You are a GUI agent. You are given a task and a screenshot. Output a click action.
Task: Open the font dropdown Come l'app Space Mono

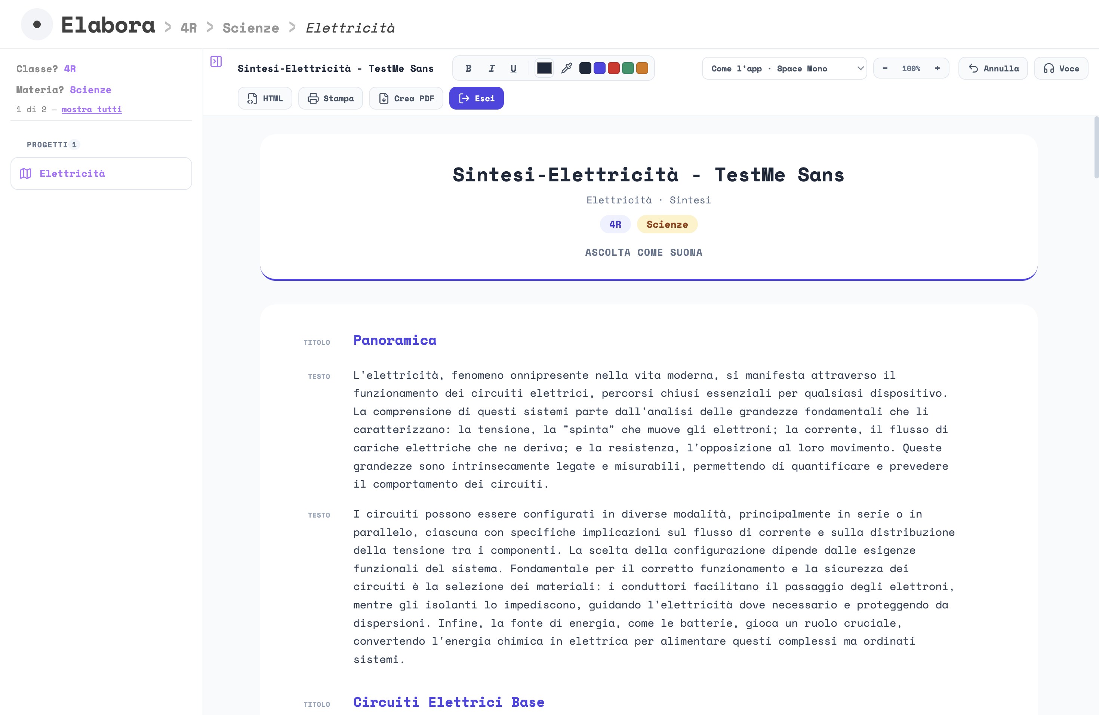[784, 68]
